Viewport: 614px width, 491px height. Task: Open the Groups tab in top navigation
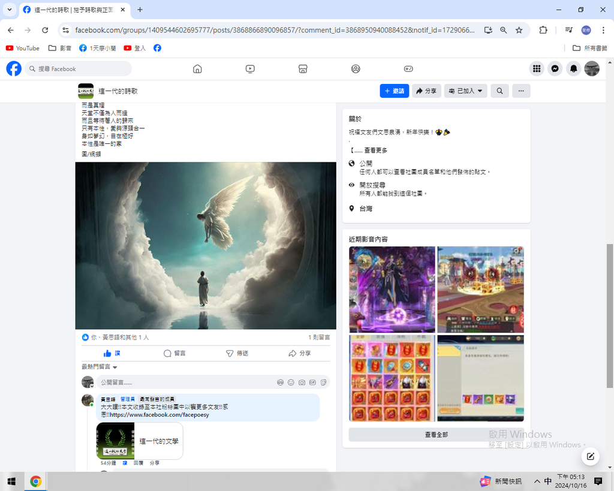coord(356,69)
